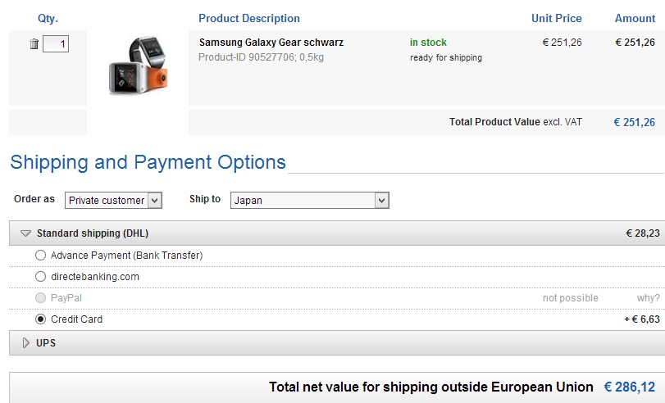Viewport: 665px width, 403px height.
Task: Expand the UPS shipping section arrow
Action: pyautogui.click(x=25, y=343)
